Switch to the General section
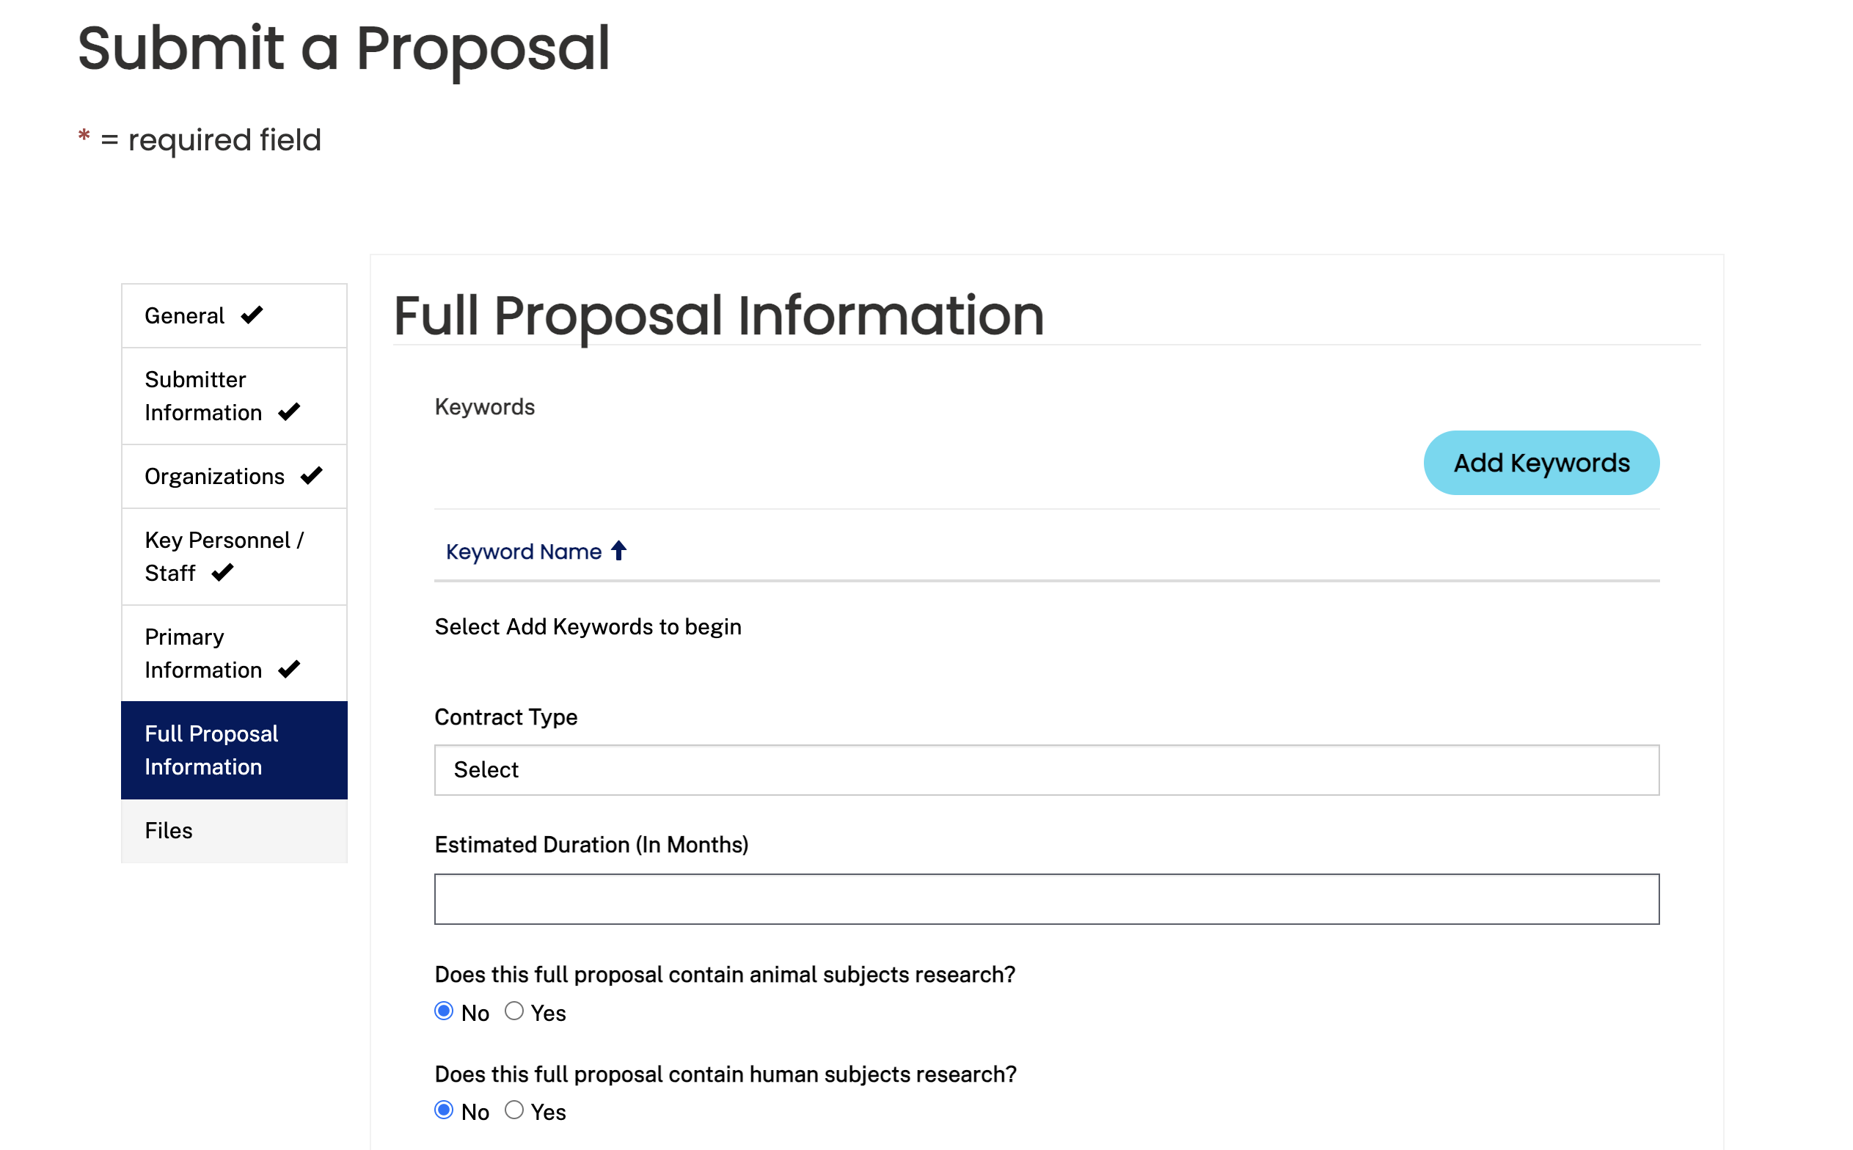This screenshot has width=1853, height=1150. 185,314
